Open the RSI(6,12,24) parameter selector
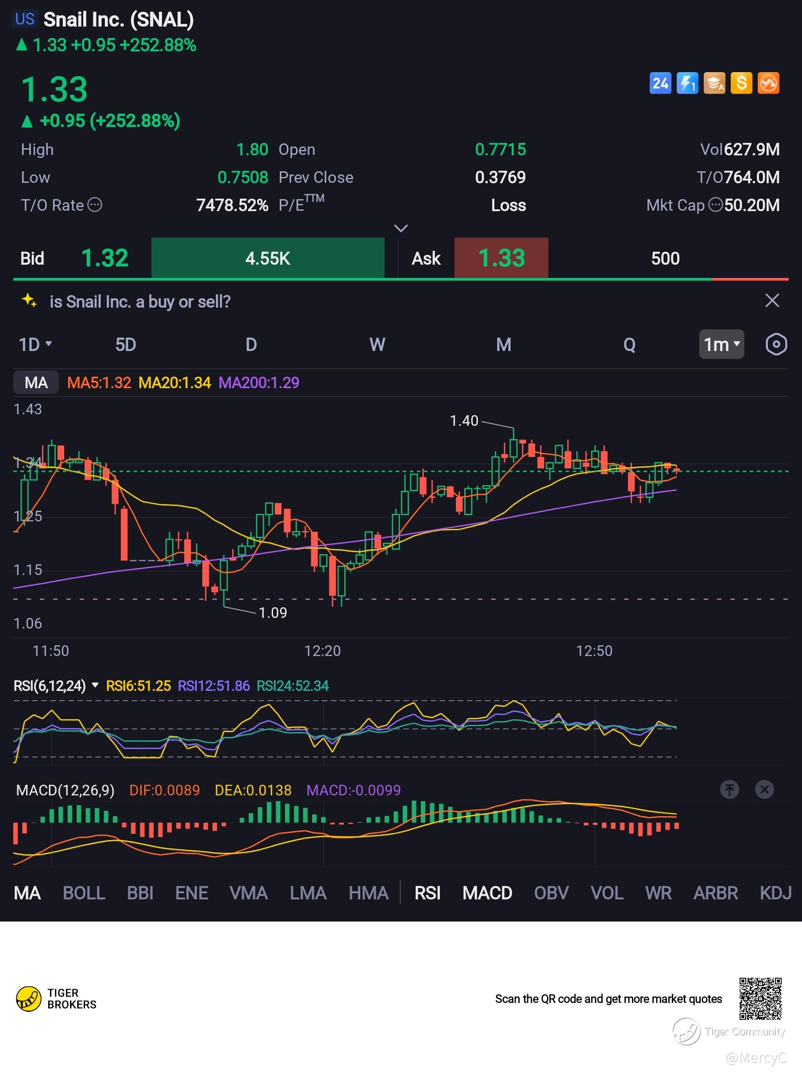 [x=56, y=686]
